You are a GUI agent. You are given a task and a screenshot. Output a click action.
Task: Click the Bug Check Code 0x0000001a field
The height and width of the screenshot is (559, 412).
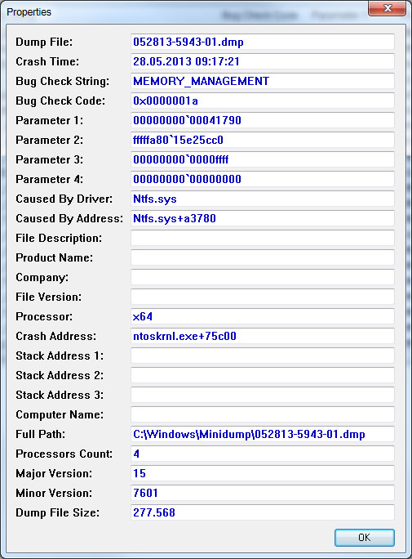[x=263, y=101]
